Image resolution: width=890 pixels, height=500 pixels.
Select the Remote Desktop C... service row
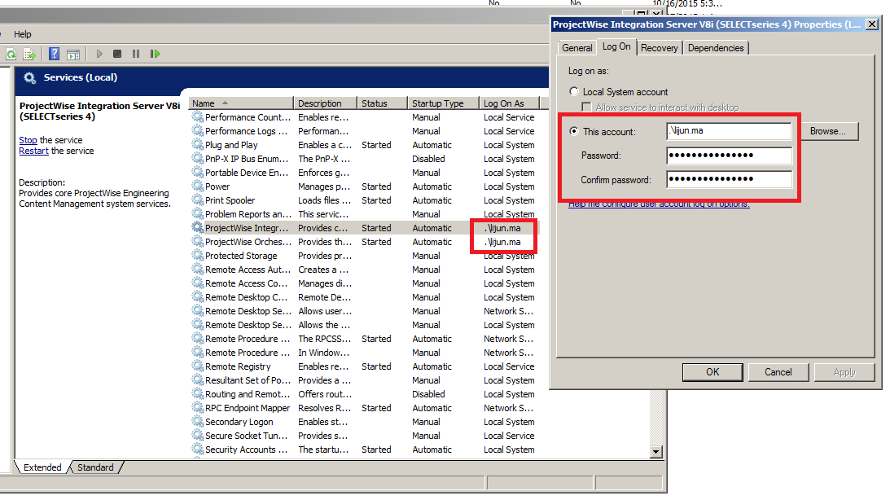coord(363,296)
